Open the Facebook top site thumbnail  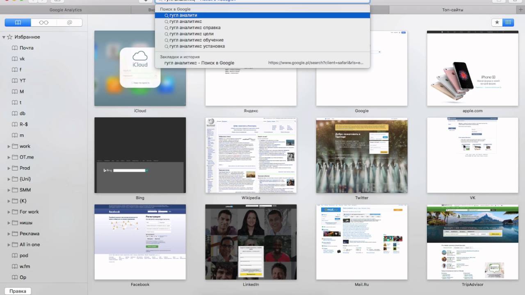[x=140, y=242]
